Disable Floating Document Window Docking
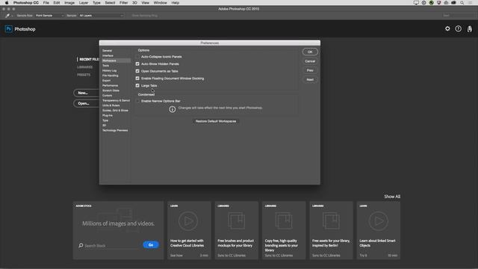The height and width of the screenshot is (269, 478). [x=137, y=78]
